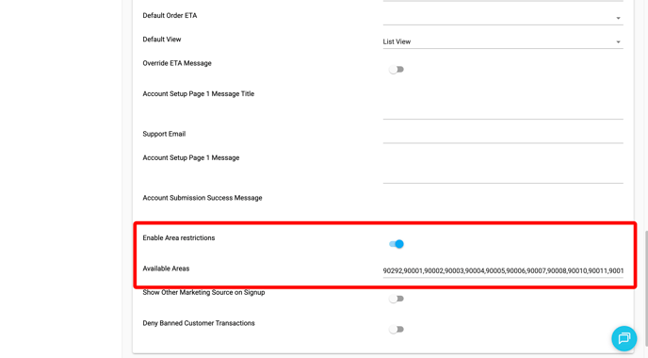Open the chat support widget

coord(624,338)
